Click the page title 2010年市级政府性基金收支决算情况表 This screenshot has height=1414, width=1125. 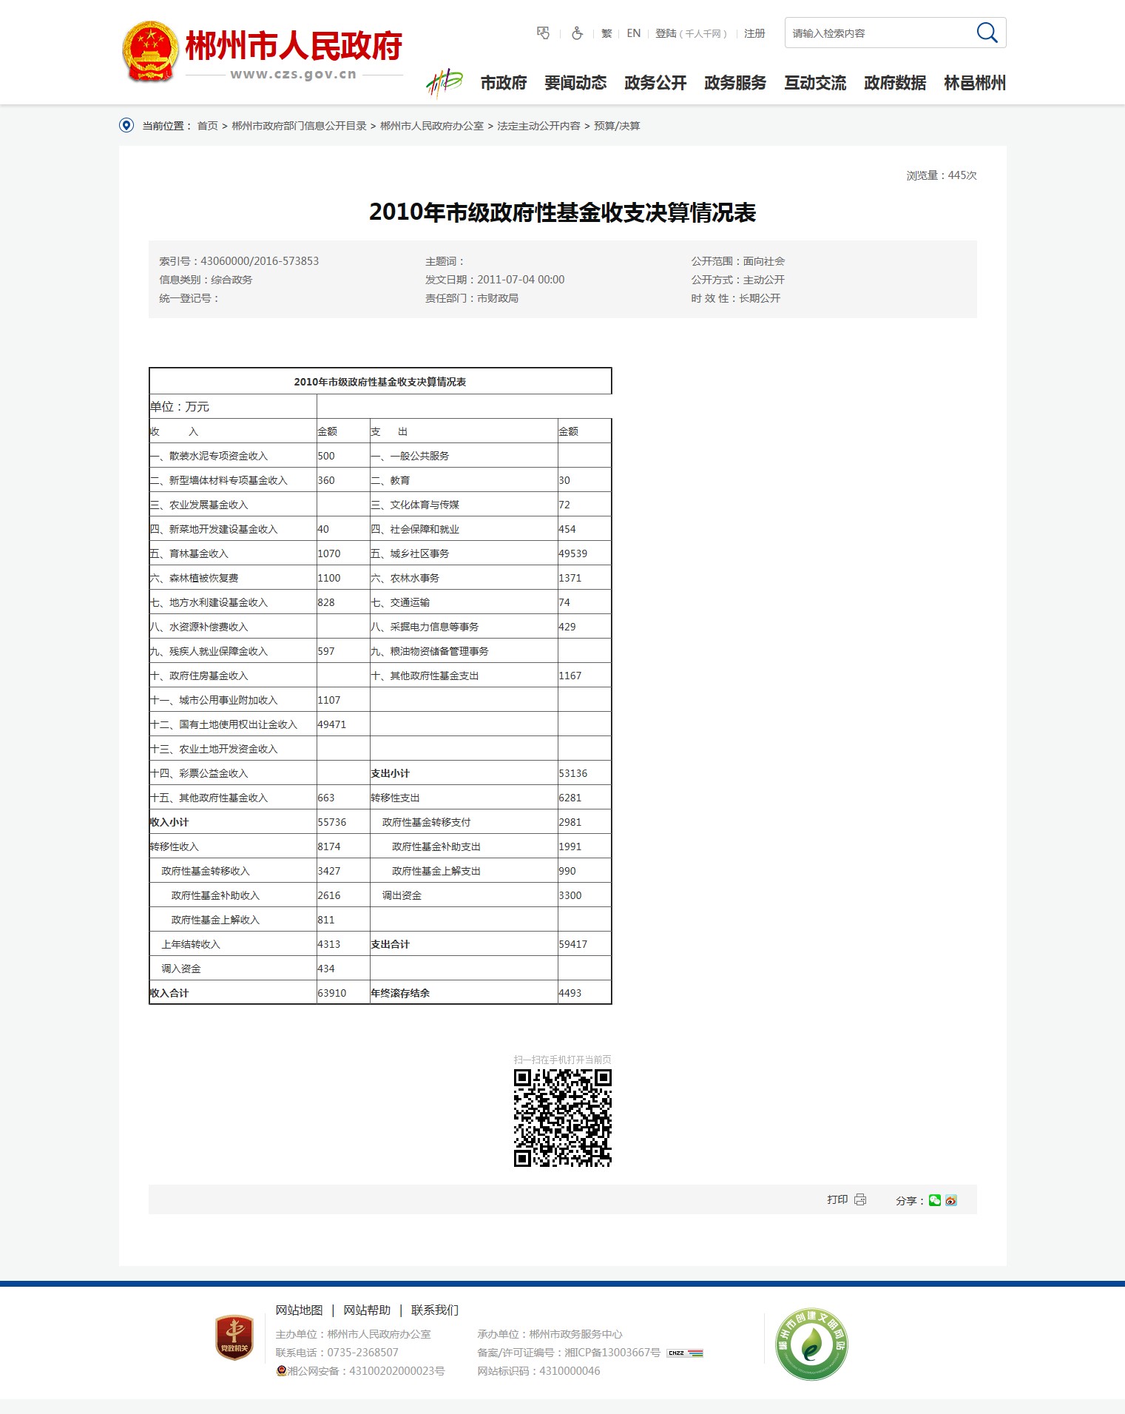562,212
